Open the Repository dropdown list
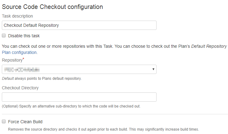Image resolution: width=228 pixels, height=134 pixels. [x=79, y=69]
